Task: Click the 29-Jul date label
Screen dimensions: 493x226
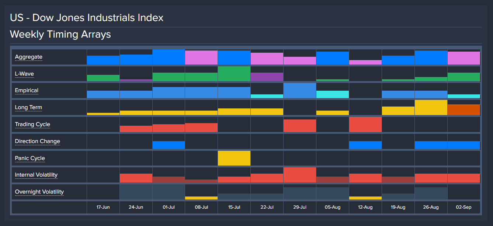Action: (x=300, y=207)
